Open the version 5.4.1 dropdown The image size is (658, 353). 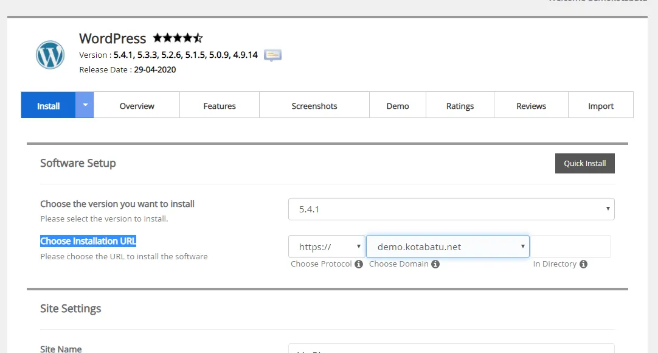click(x=451, y=209)
